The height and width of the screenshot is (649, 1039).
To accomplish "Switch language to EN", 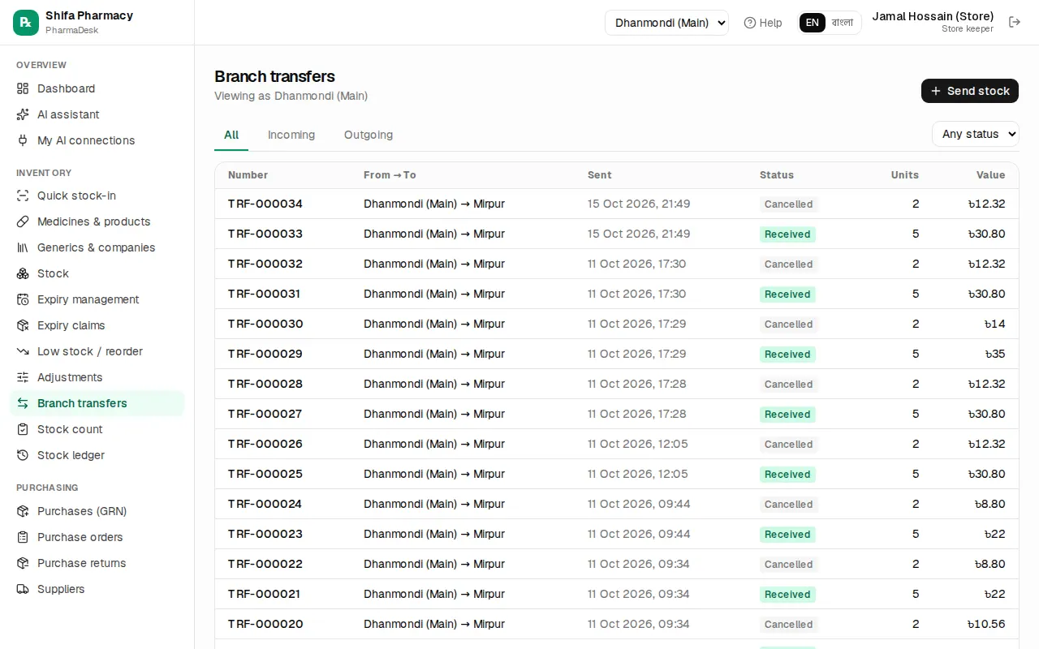I will coord(813,23).
